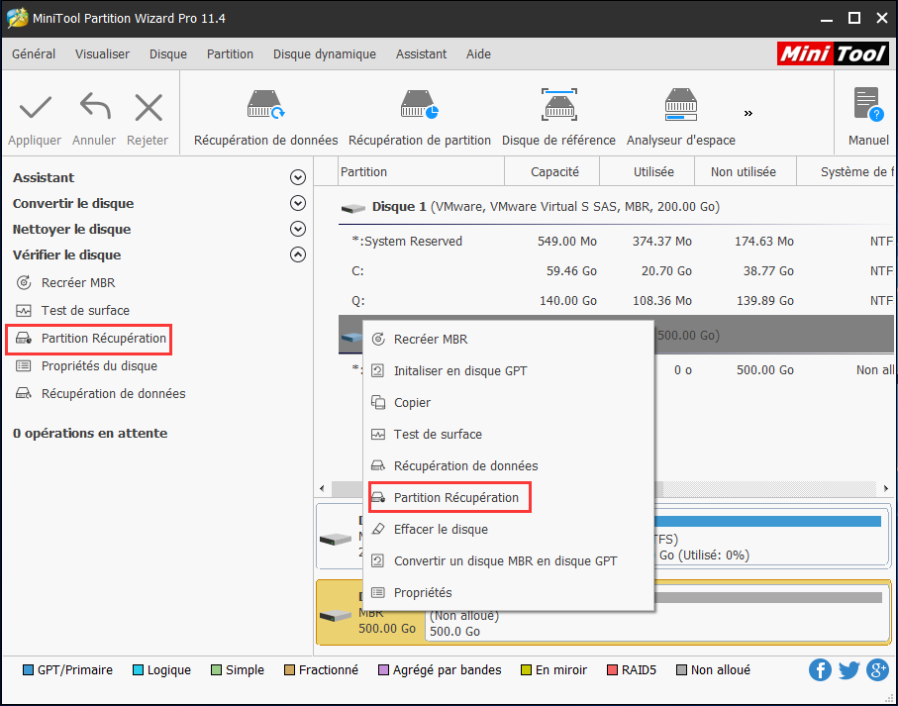
Task: Open the Manuel help icon
Action: [x=868, y=104]
